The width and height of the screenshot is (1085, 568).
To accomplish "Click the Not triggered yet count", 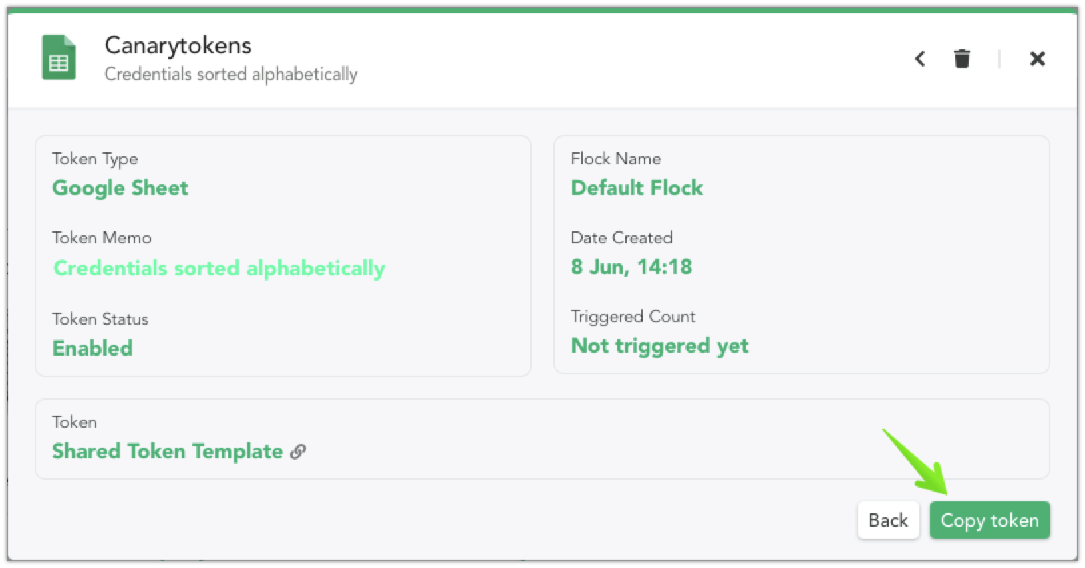I will 659,346.
